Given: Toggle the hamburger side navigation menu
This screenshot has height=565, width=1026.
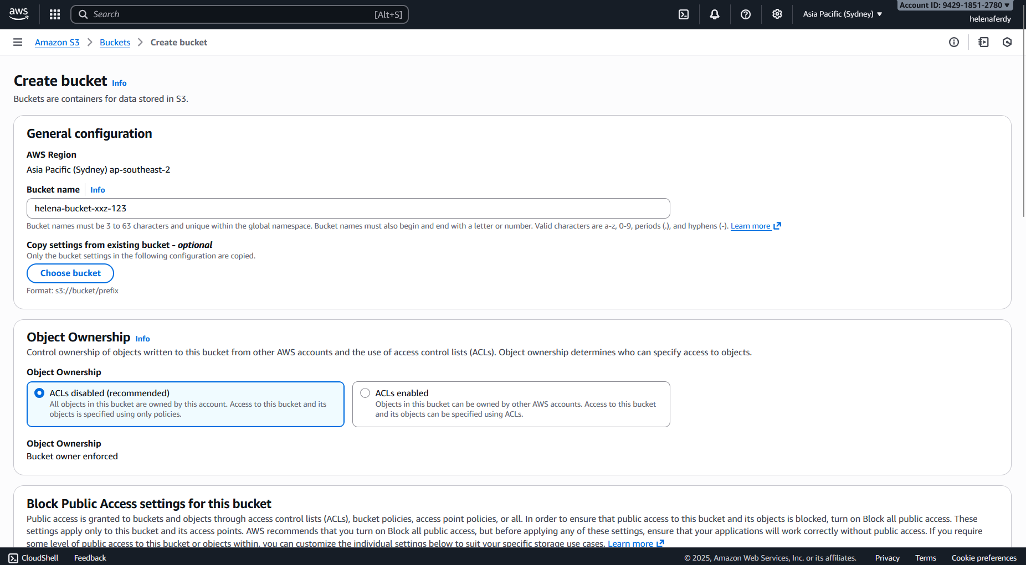Looking at the screenshot, I should pos(18,43).
